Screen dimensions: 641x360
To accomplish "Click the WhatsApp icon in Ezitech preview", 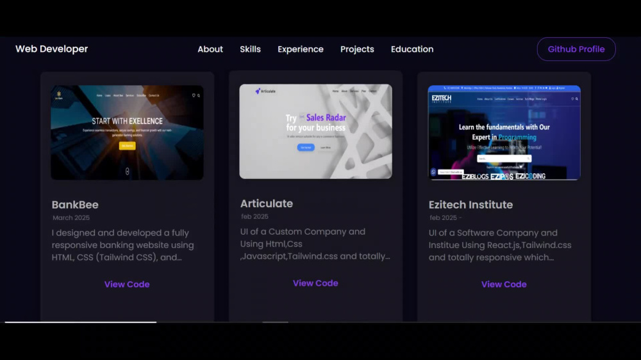I will (433, 172).
